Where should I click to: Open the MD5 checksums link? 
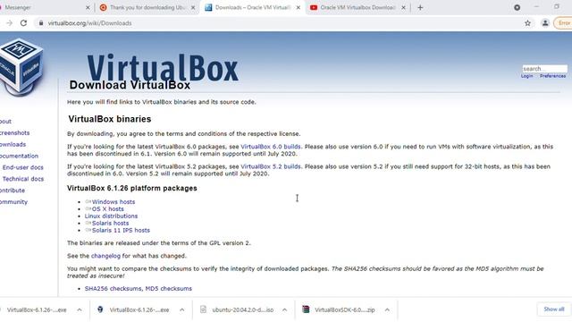(x=169, y=288)
